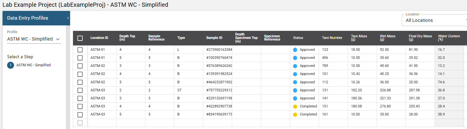This screenshot has height=129, width=467.
Task: Toggle the select-all checkbox in table header
Action: tap(80, 38)
